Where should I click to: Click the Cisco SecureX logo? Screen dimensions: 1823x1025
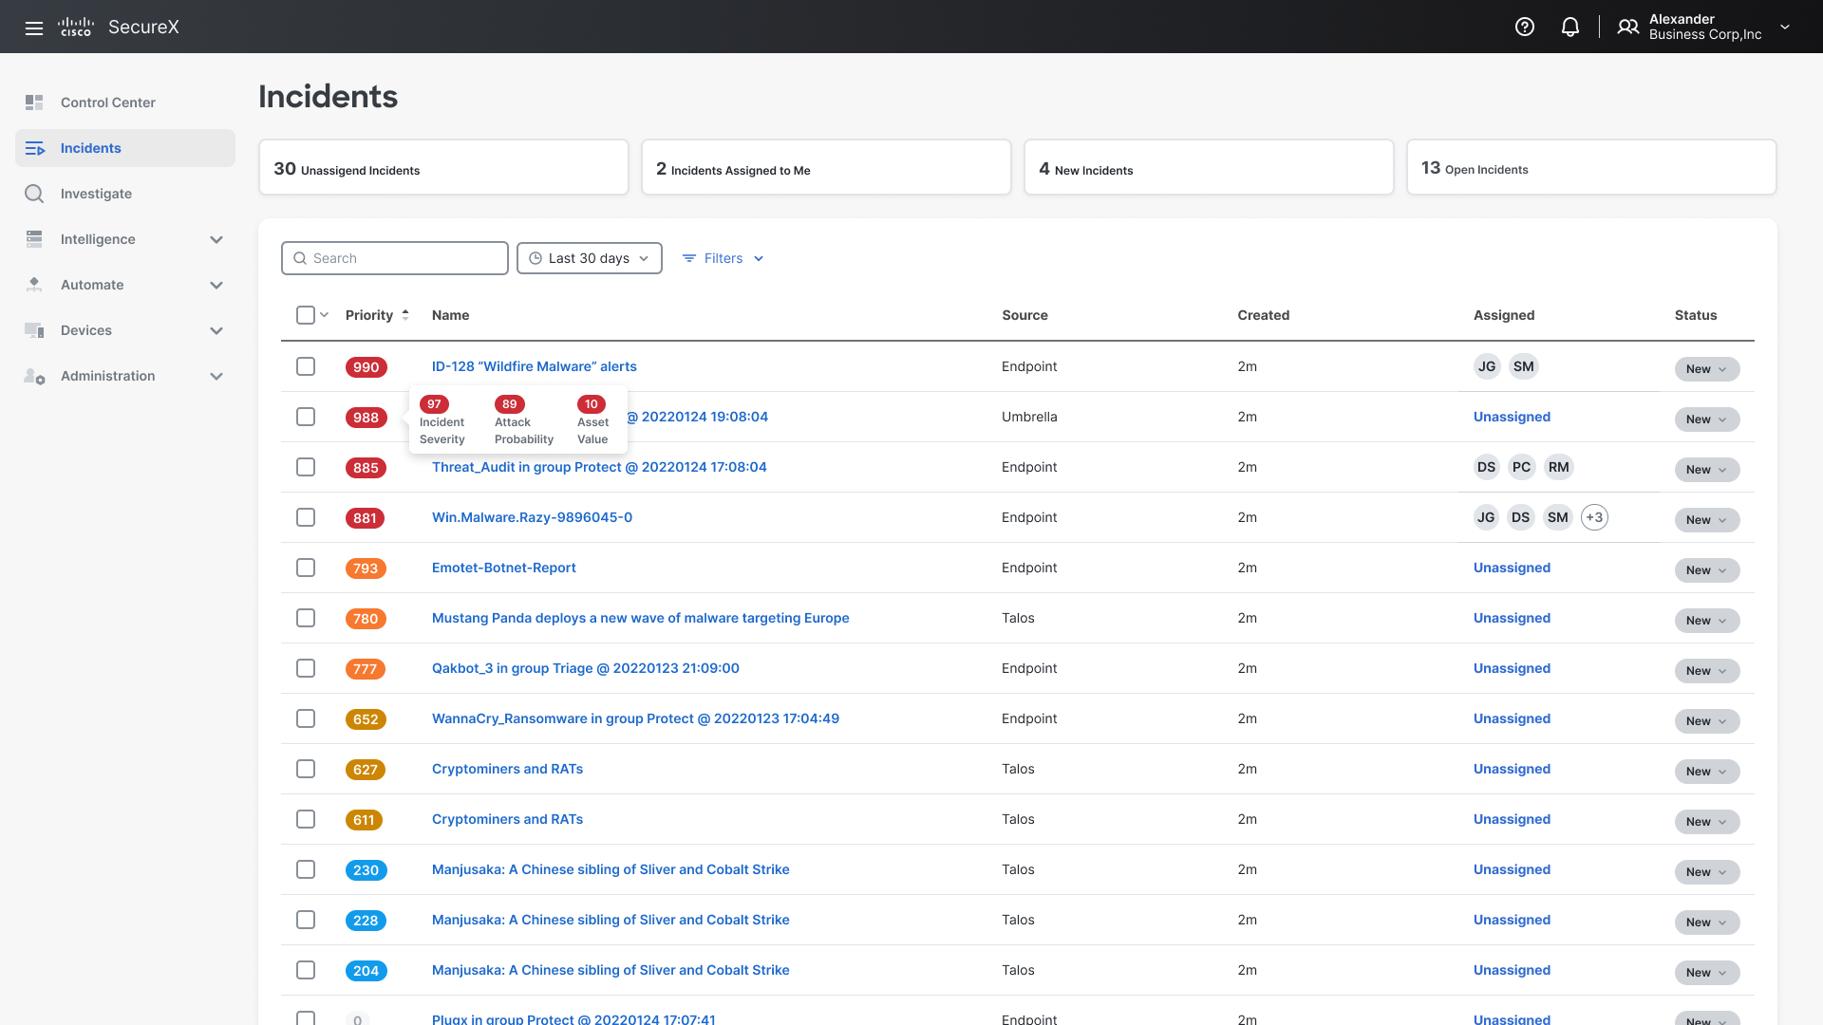tap(119, 27)
